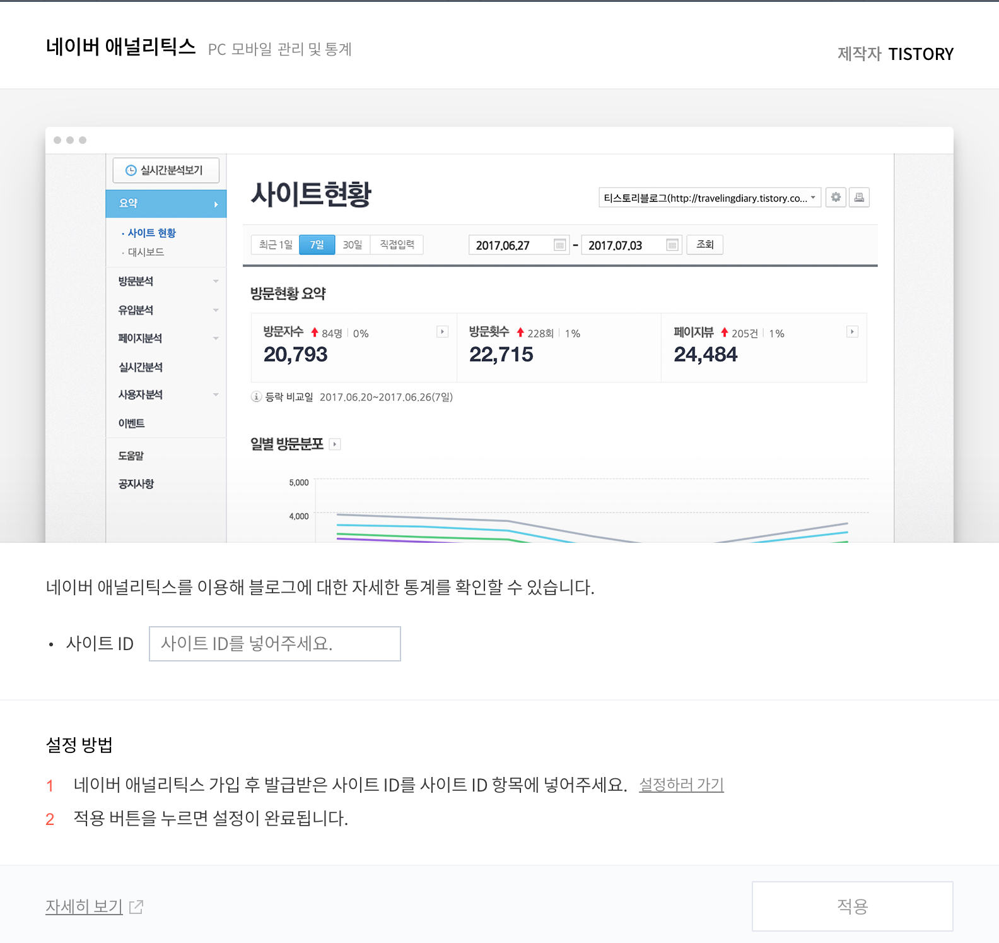
Task: Click arrow icon in 페이지뷰 card
Action: (x=852, y=332)
